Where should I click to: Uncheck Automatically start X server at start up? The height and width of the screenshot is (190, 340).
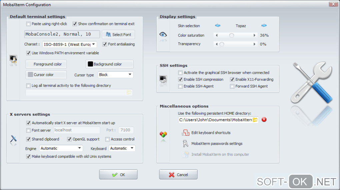[28, 123]
